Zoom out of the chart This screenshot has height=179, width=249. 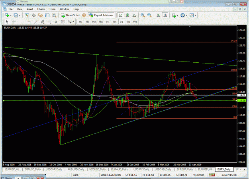[x=149, y=15]
